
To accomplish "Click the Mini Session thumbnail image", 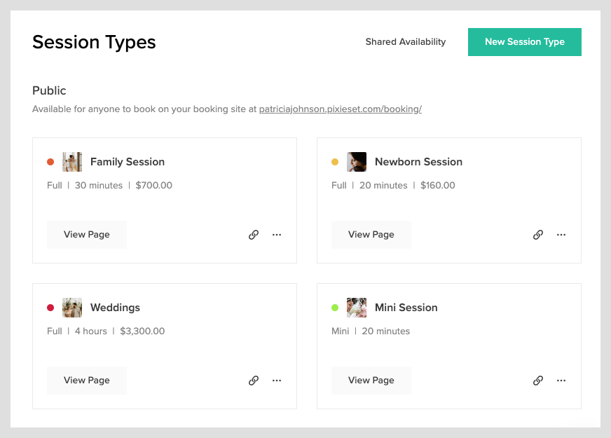I will (357, 307).
